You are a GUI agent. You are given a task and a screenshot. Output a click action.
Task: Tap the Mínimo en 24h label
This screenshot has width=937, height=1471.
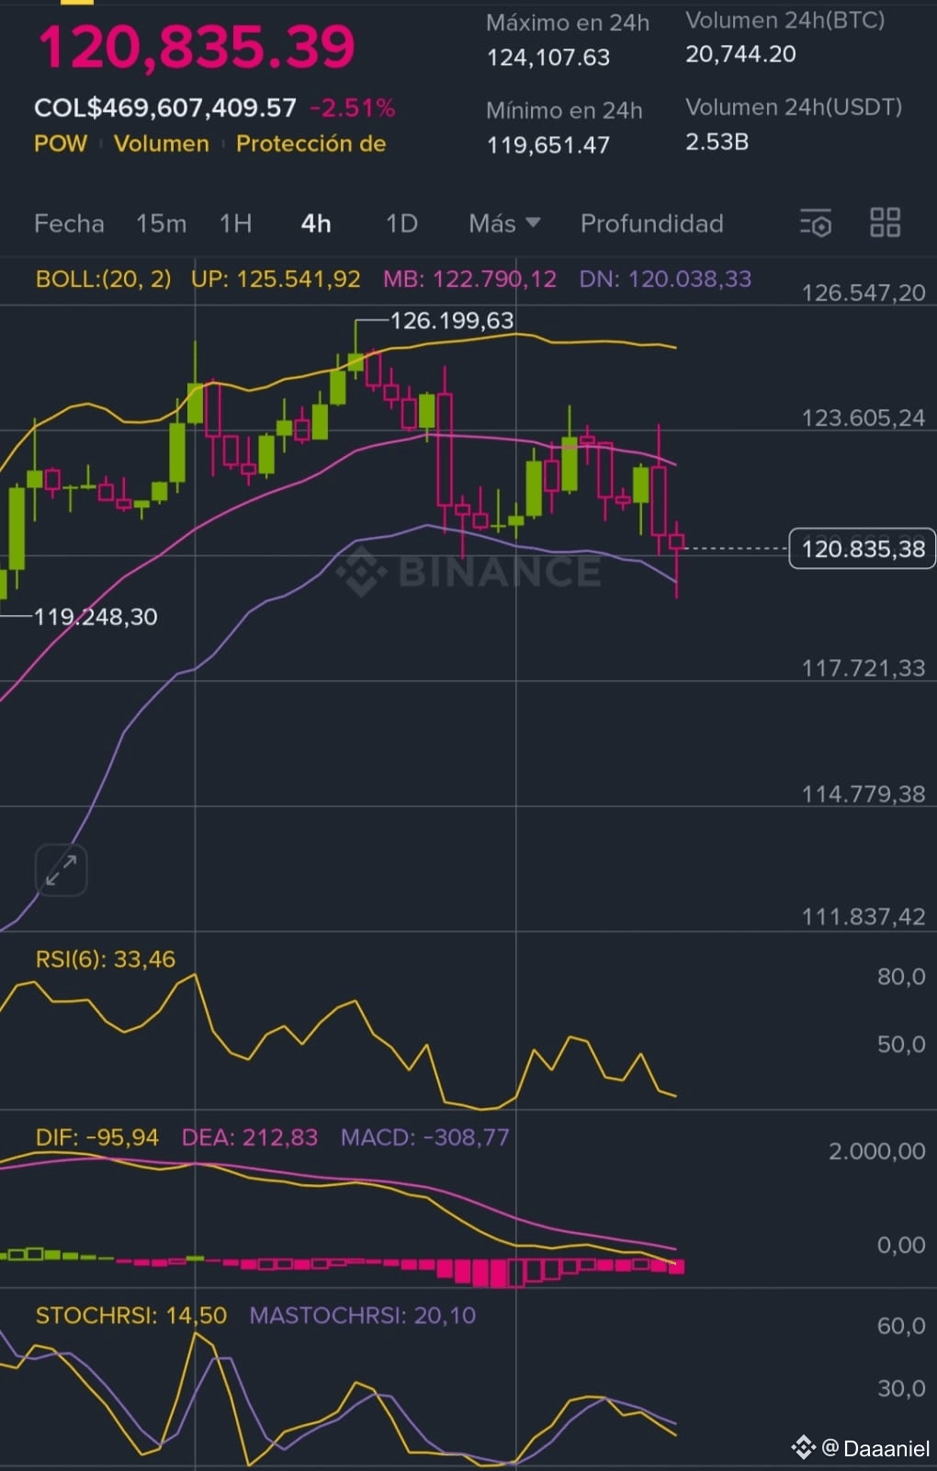tap(564, 110)
